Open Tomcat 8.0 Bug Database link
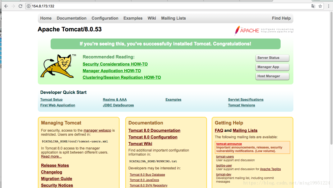333x188 pixels. pos(147,175)
